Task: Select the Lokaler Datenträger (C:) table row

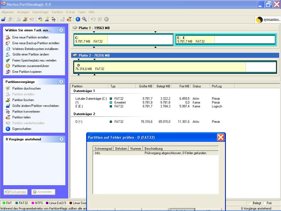Action: (x=149, y=99)
